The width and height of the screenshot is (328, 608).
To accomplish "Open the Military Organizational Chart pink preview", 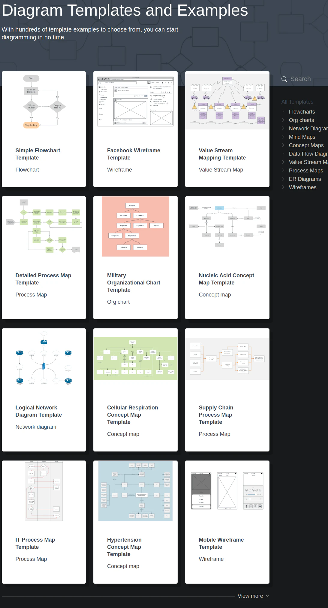I will coord(136,226).
